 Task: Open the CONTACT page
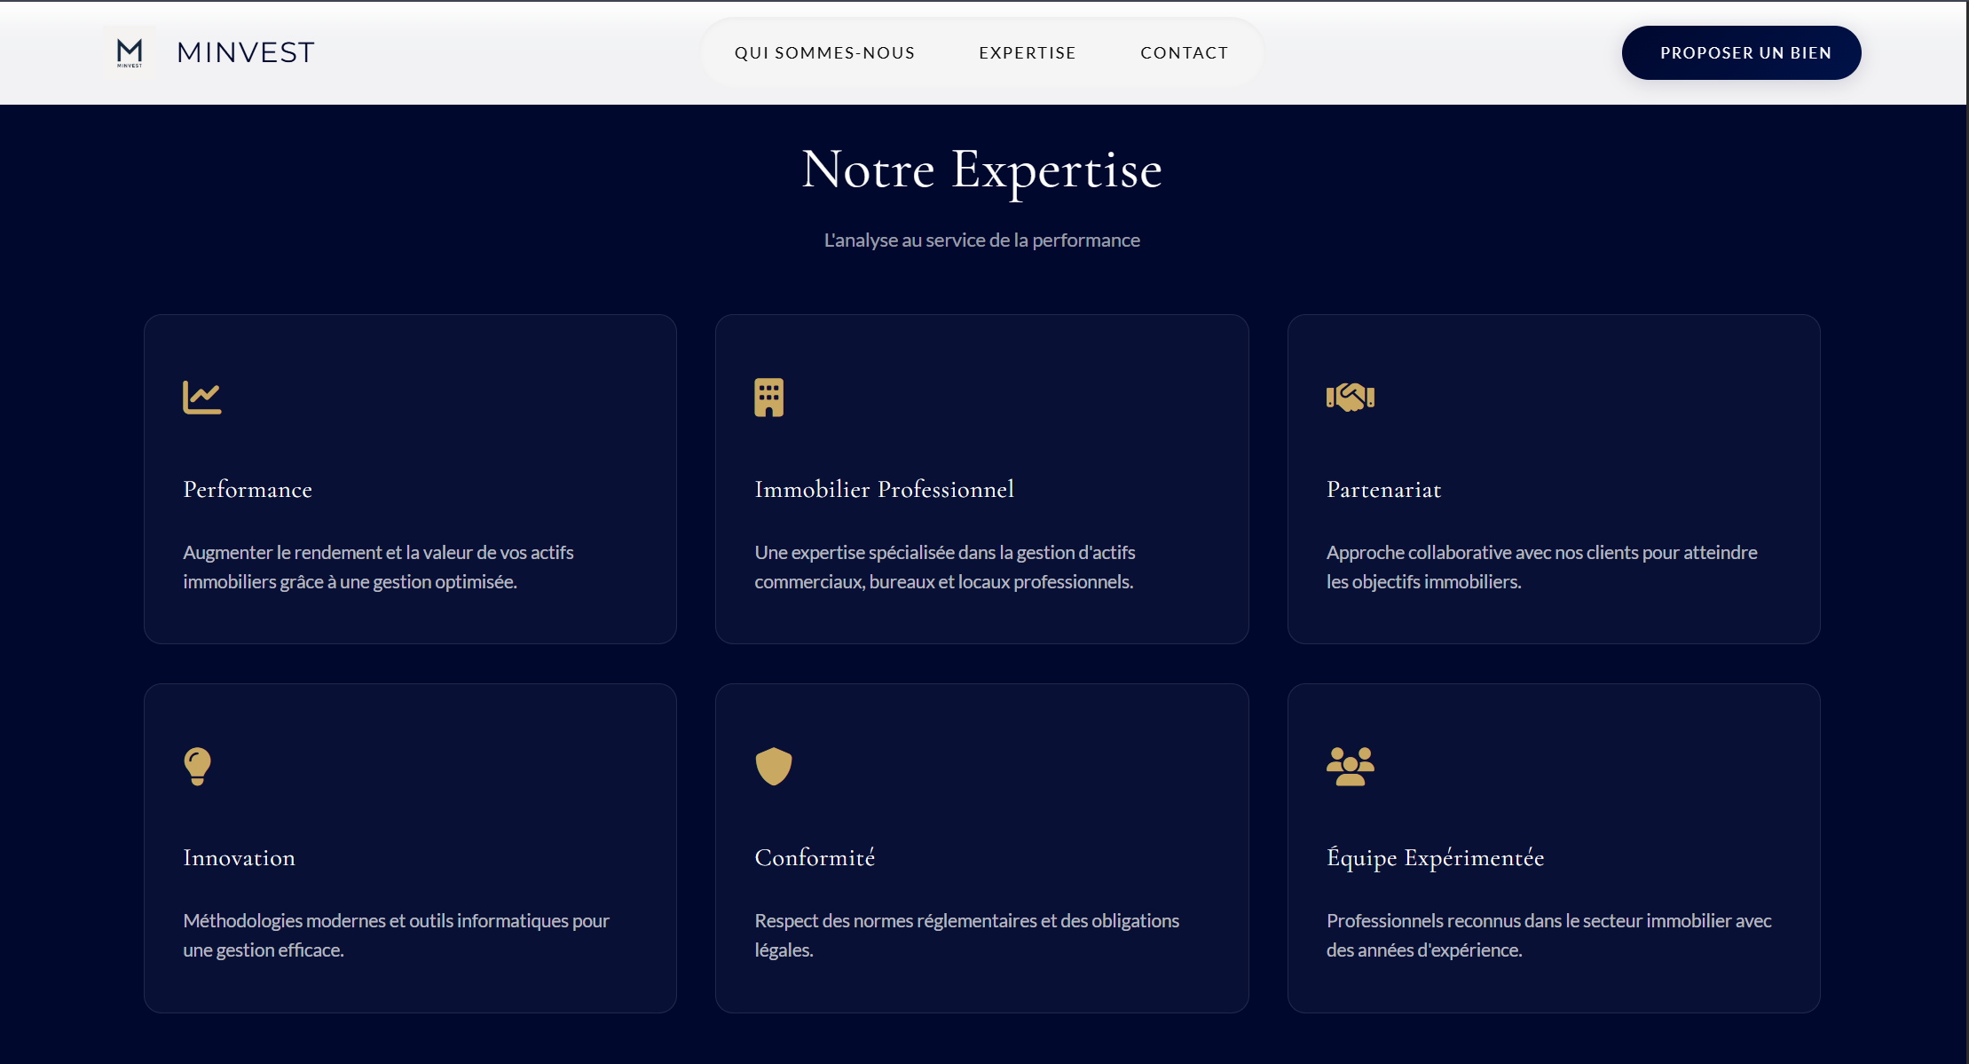1184,52
